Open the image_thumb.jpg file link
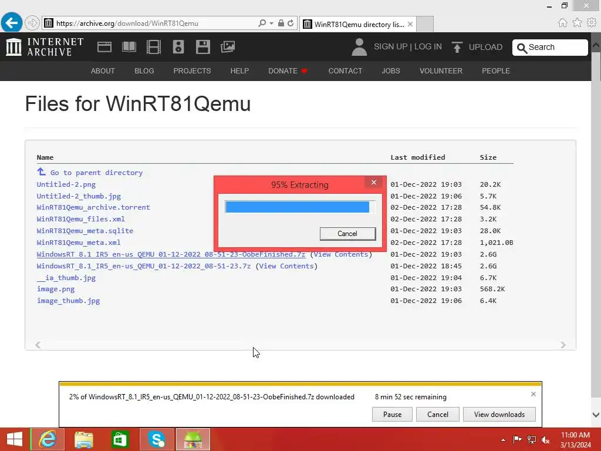Viewport: 601px width, 451px height. tap(68, 301)
